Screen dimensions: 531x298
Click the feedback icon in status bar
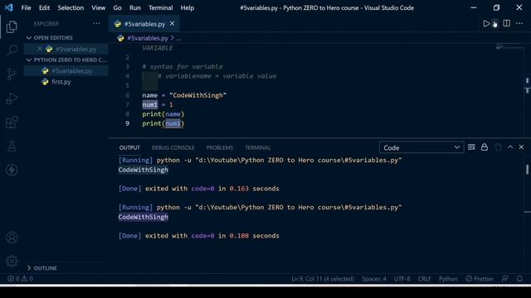505,279
